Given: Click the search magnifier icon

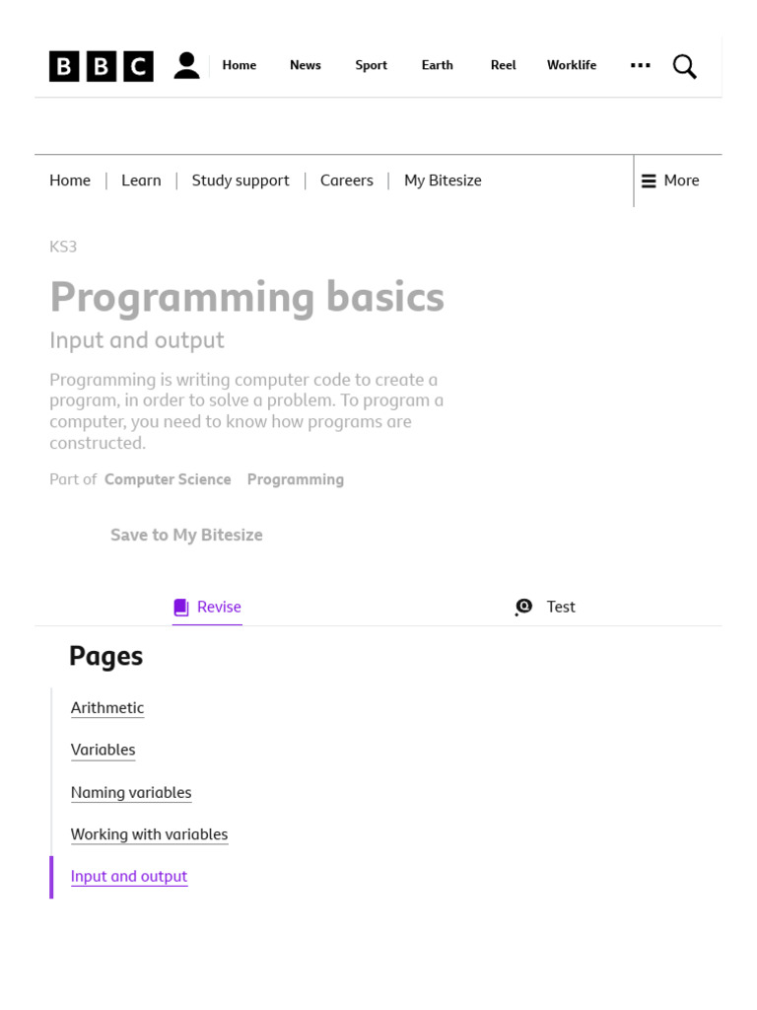Looking at the screenshot, I should tap(684, 66).
